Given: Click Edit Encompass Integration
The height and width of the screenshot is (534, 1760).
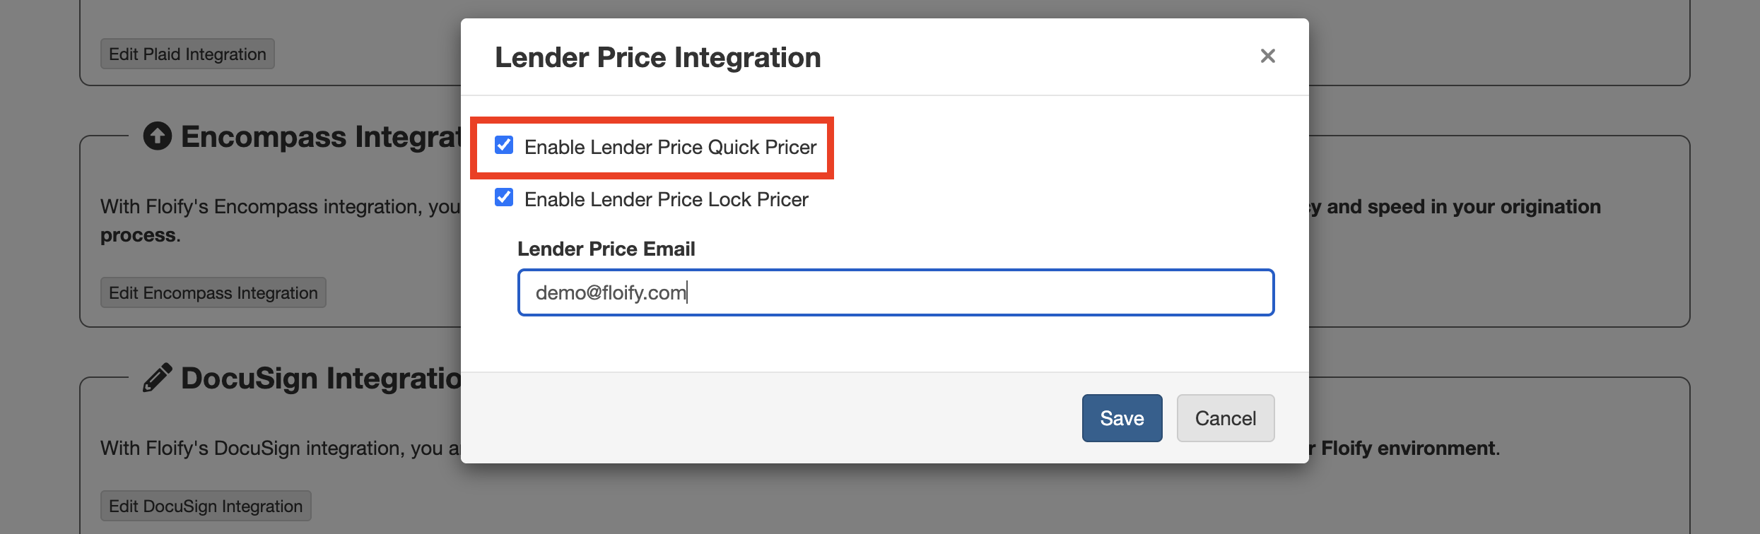Looking at the screenshot, I should [212, 292].
